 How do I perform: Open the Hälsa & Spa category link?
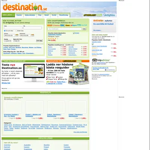click(x=44, y=126)
